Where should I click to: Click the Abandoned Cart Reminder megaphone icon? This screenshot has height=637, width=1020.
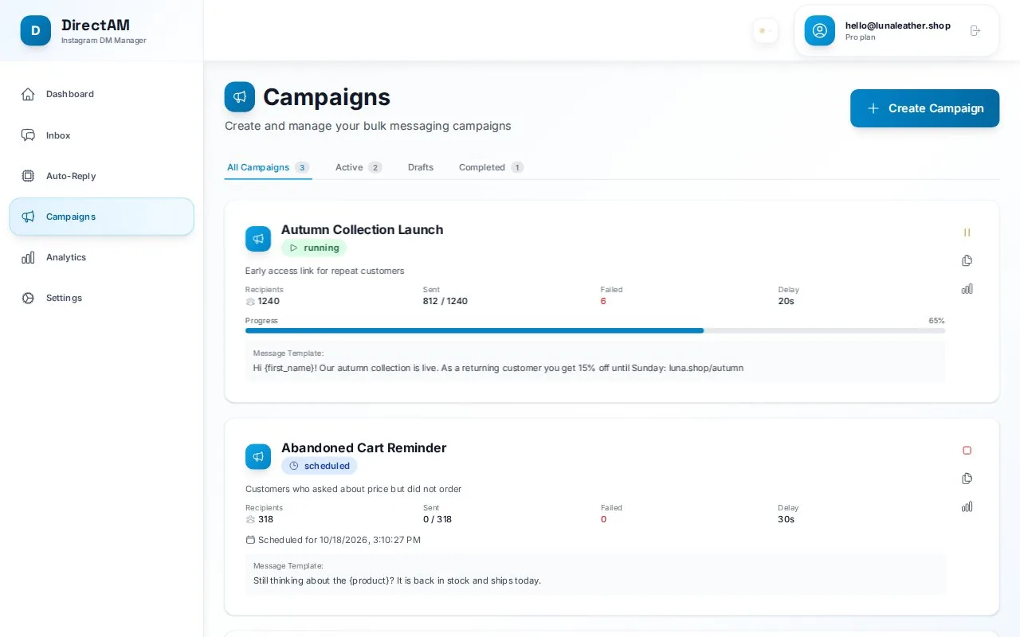pos(258,457)
